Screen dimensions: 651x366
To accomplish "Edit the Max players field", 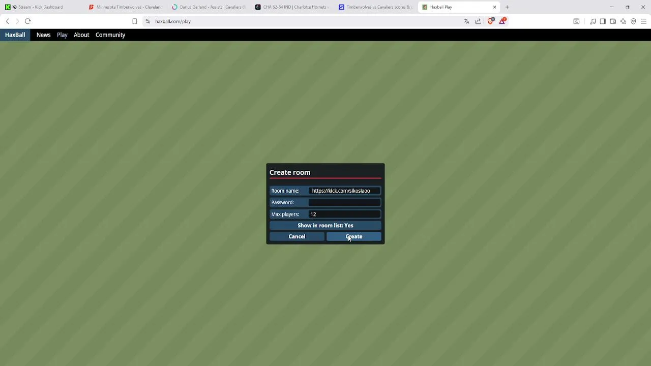I will click(x=344, y=214).
